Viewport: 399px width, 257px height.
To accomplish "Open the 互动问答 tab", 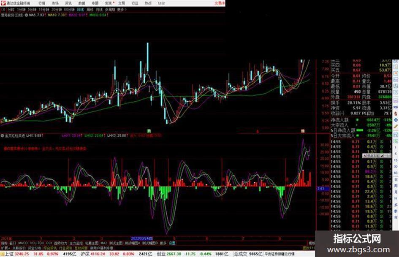I will click(81, 248).
